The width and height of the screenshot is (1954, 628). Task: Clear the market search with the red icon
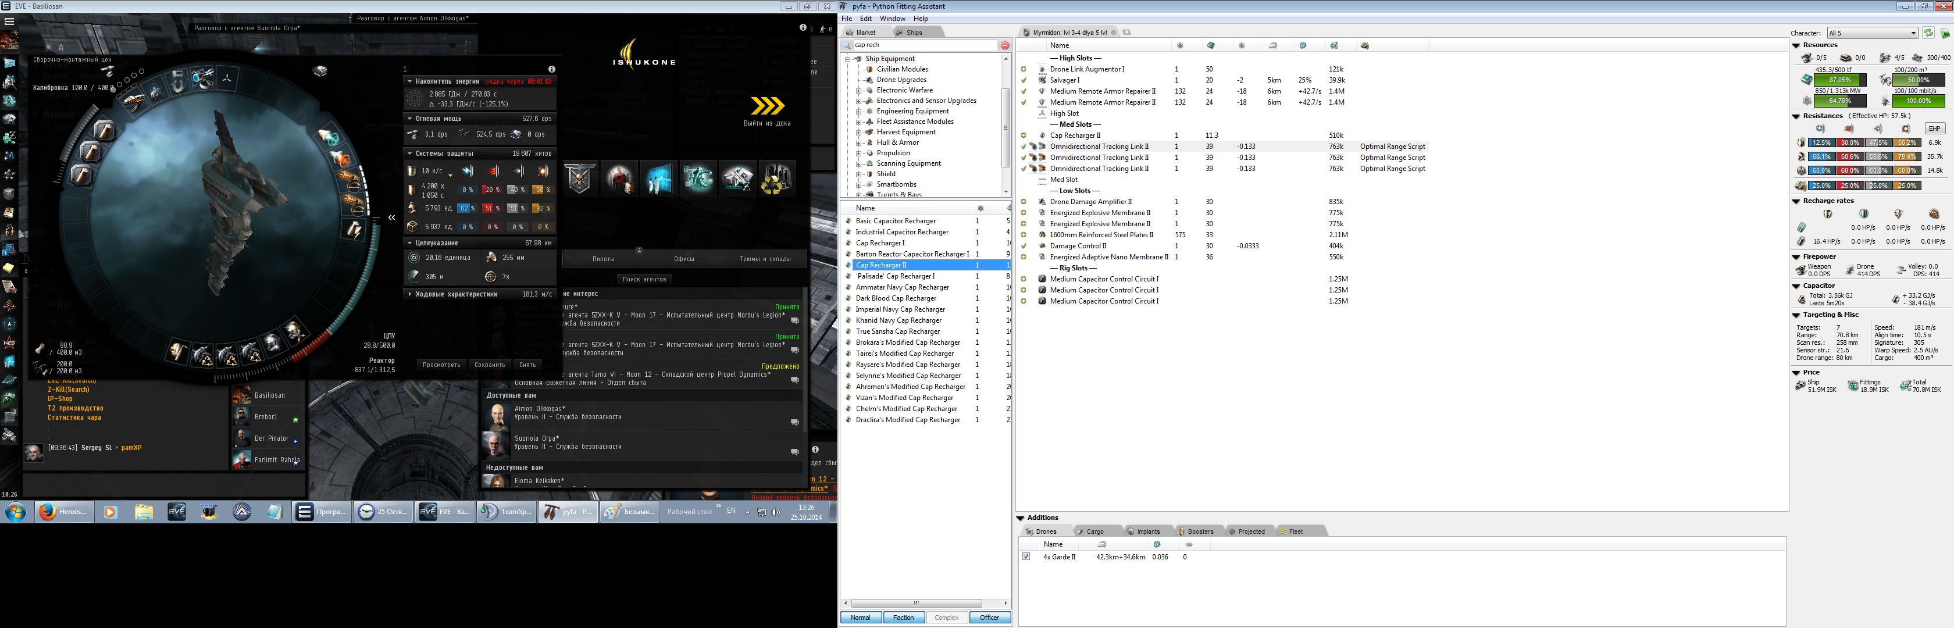click(1004, 45)
